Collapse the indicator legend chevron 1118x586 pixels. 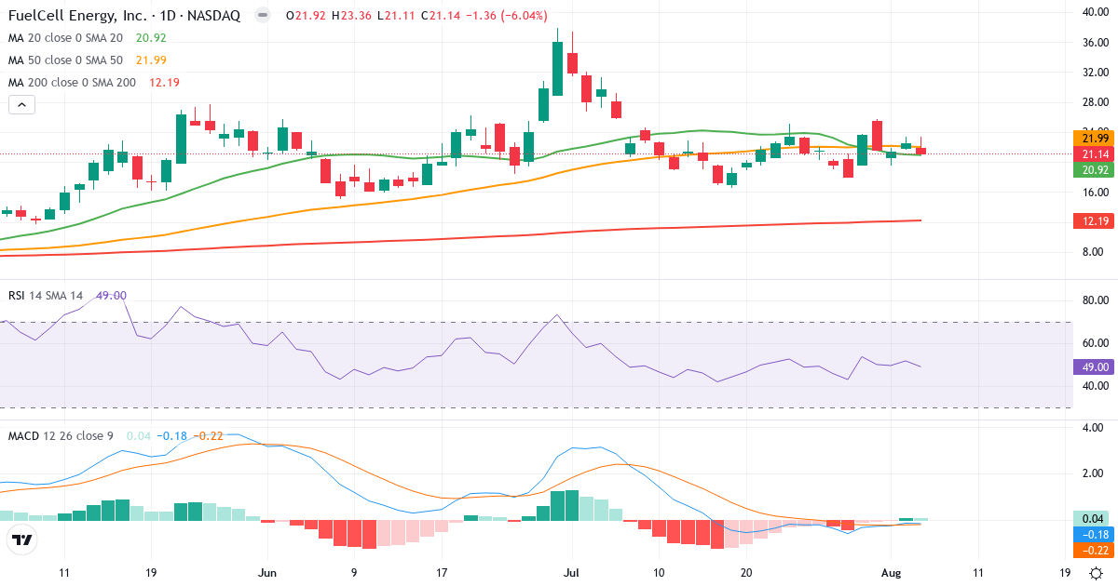(21, 105)
